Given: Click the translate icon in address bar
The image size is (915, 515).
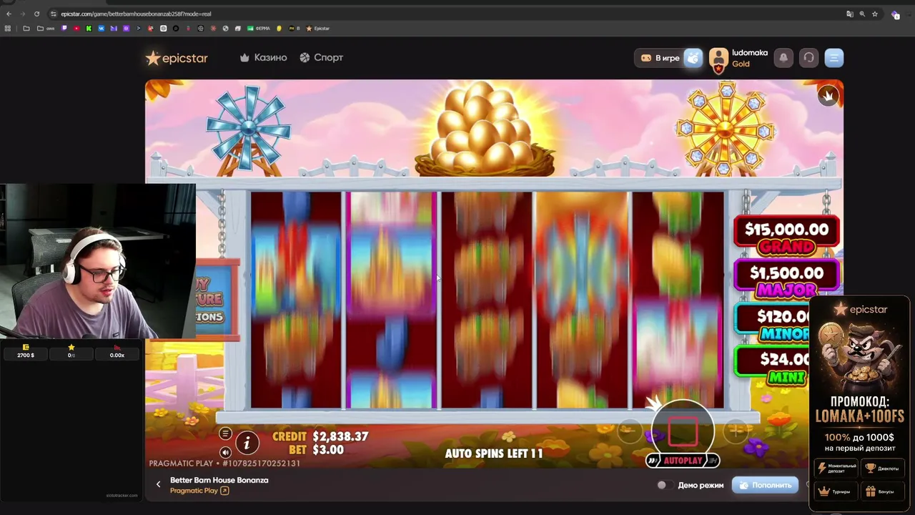Looking at the screenshot, I should coord(849,14).
